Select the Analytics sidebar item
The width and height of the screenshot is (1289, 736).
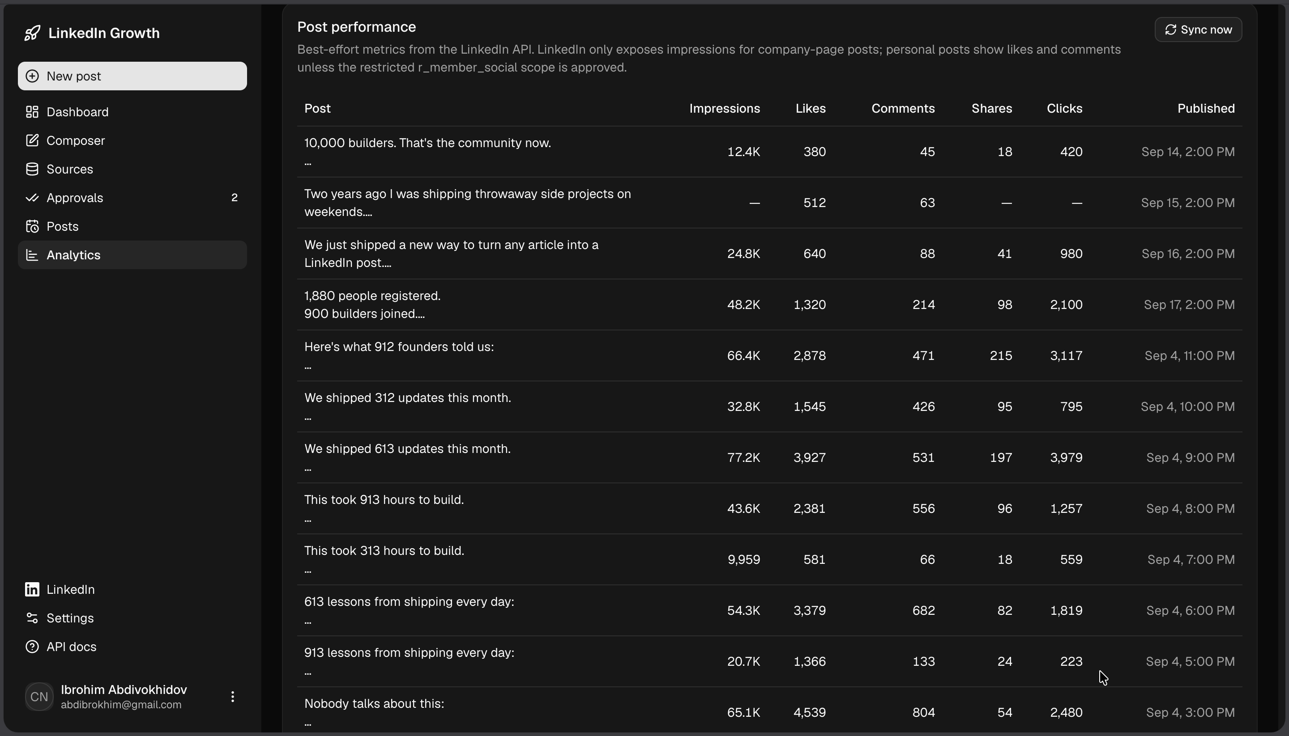pos(132,255)
